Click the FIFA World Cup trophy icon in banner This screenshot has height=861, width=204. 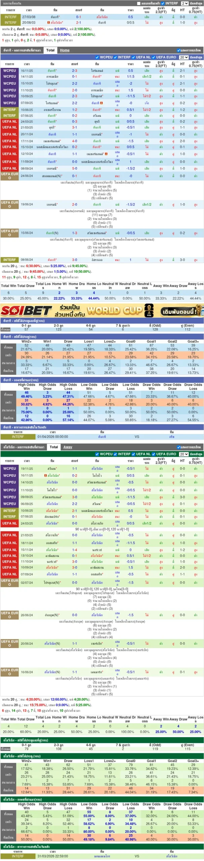[x=149, y=310]
